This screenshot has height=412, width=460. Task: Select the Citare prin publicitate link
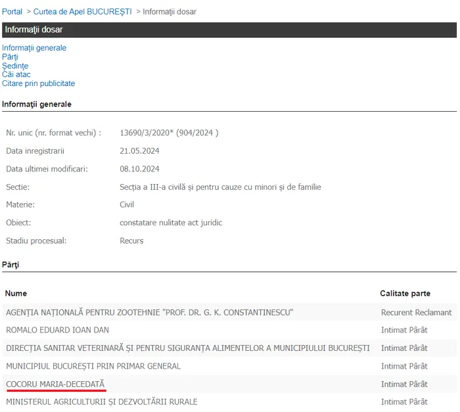38,83
